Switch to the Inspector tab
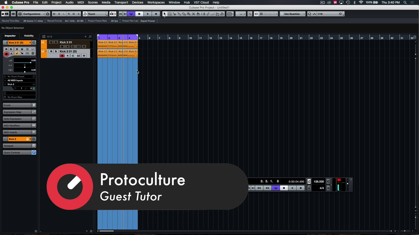 (x=10, y=36)
